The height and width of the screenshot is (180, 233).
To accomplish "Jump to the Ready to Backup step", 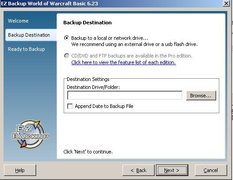I will click(x=27, y=49).
